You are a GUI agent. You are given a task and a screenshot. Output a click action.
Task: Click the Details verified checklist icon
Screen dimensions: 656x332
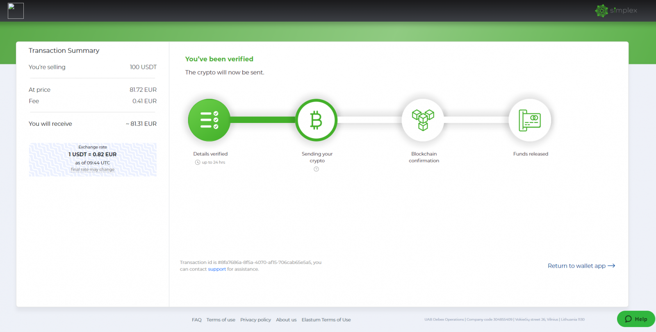click(x=209, y=120)
